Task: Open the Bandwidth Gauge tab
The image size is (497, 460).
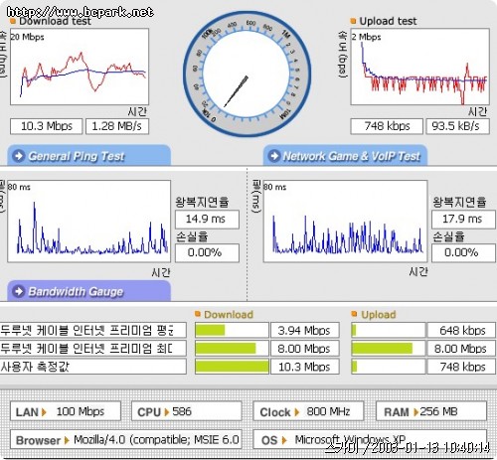Action: point(88,291)
